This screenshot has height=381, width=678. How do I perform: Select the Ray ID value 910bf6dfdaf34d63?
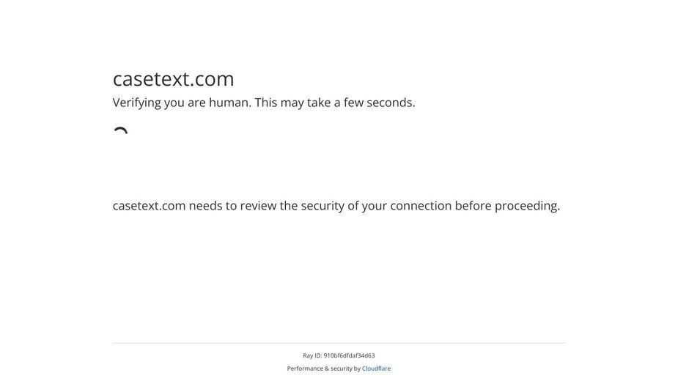click(350, 355)
